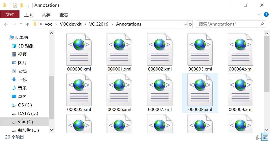Switch to the 查看 ribbon tab
The image size is (270, 141).
click(64, 15)
